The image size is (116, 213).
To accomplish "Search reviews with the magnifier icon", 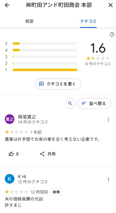I will pos(70,103).
